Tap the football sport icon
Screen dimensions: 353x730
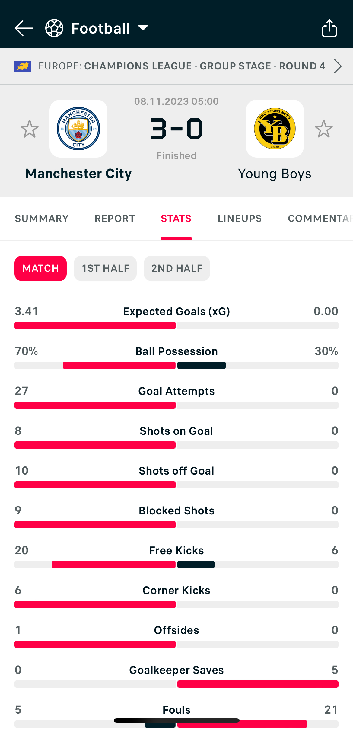[x=54, y=28]
